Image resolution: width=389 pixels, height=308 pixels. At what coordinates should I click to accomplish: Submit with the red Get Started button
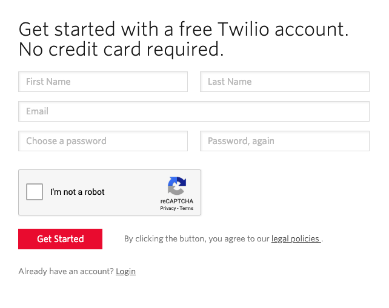click(60, 239)
